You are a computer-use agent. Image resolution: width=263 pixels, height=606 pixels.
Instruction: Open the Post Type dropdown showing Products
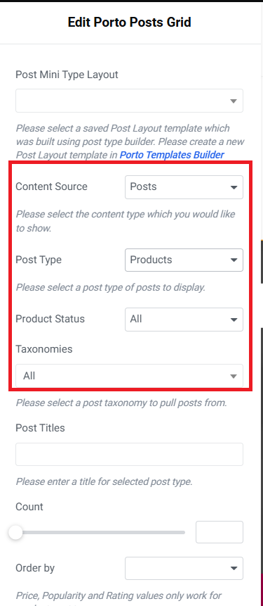(184, 260)
